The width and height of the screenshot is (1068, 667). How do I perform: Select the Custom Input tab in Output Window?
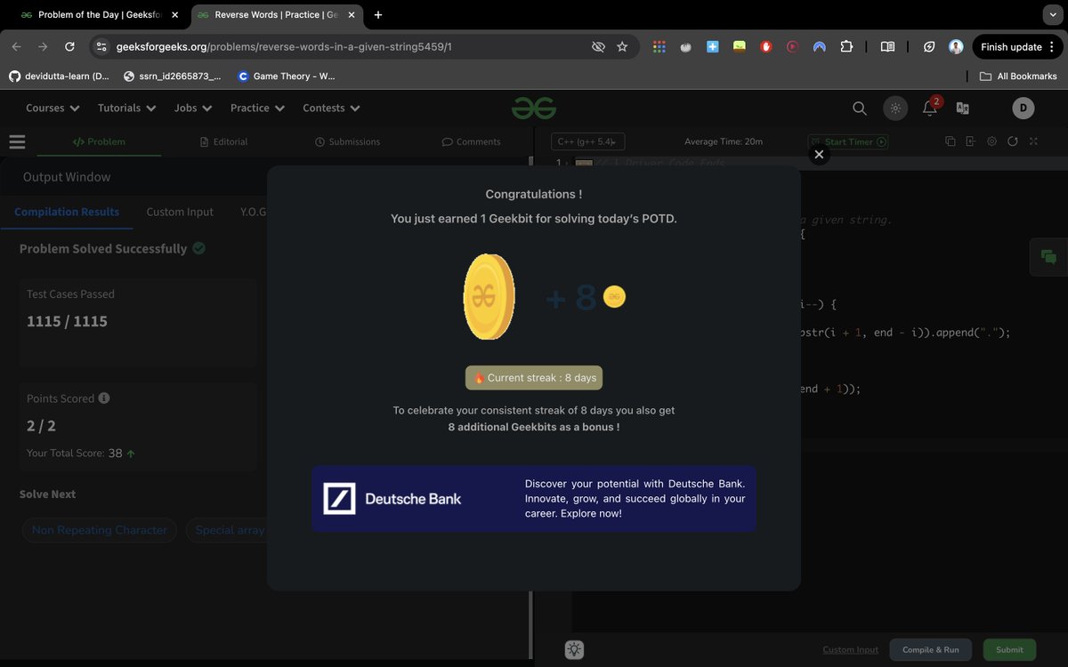pyautogui.click(x=180, y=212)
